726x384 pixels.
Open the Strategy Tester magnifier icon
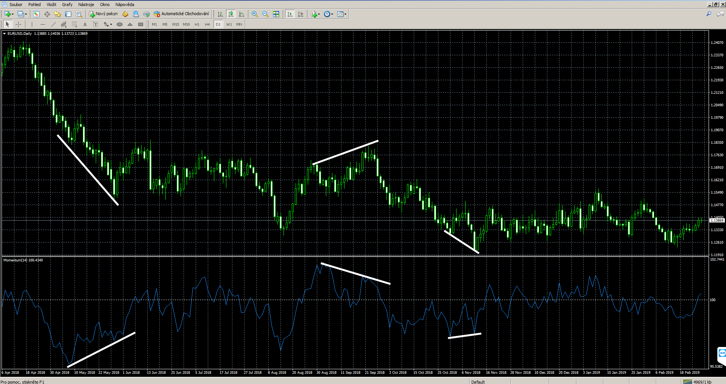point(79,14)
